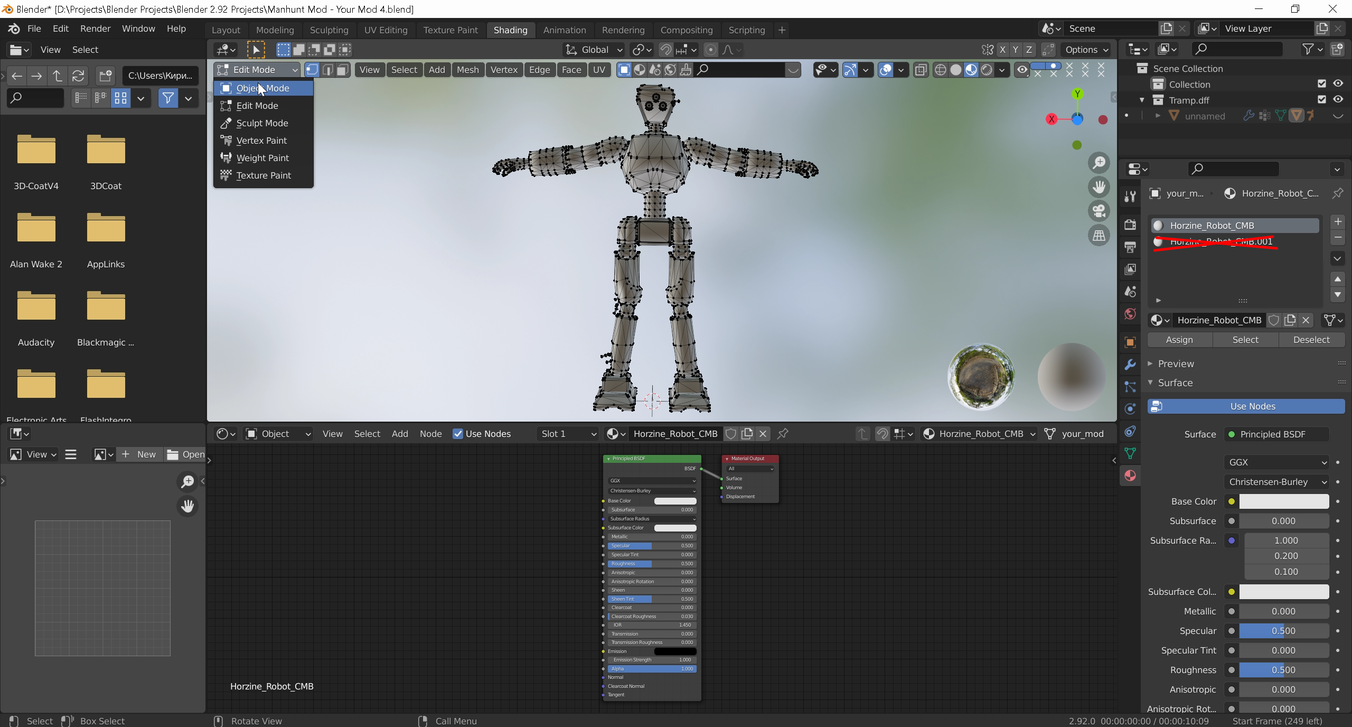The width and height of the screenshot is (1352, 727).
Task: Click the Deselect material button
Action: 1311,340
